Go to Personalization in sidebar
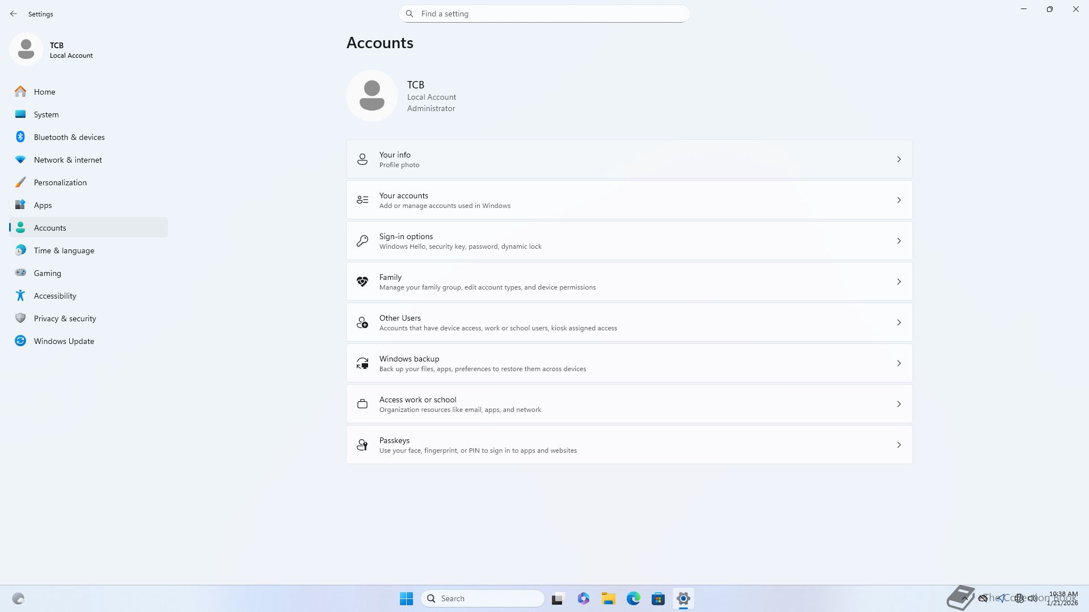This screenshot has width=1089, height=612. tap(60, 182)
